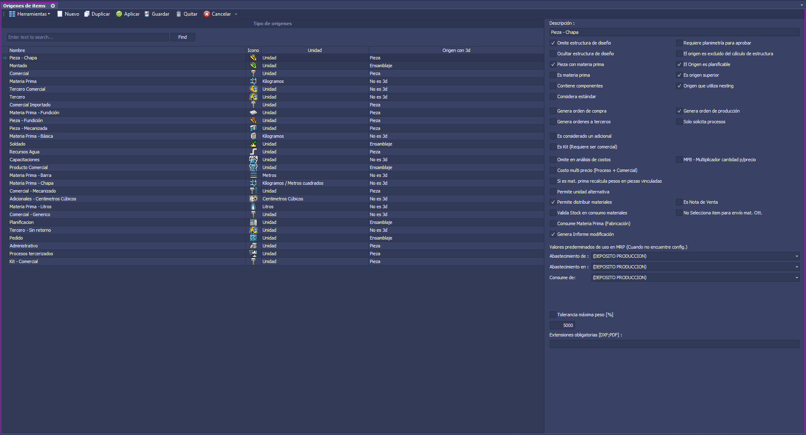Uncheck Omite estructura de diseño

tap(553, 43)
